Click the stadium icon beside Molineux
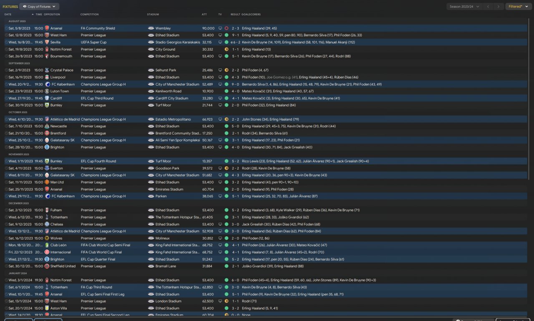 coord(151,238)
